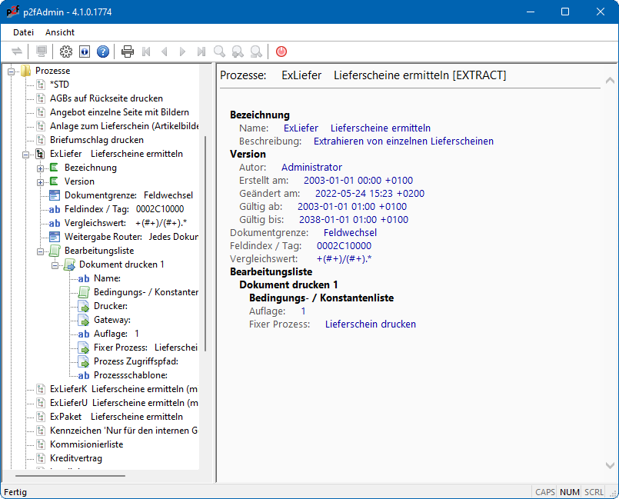Click the next page arrow icon
619x499 pixels.
click(183, 52)
